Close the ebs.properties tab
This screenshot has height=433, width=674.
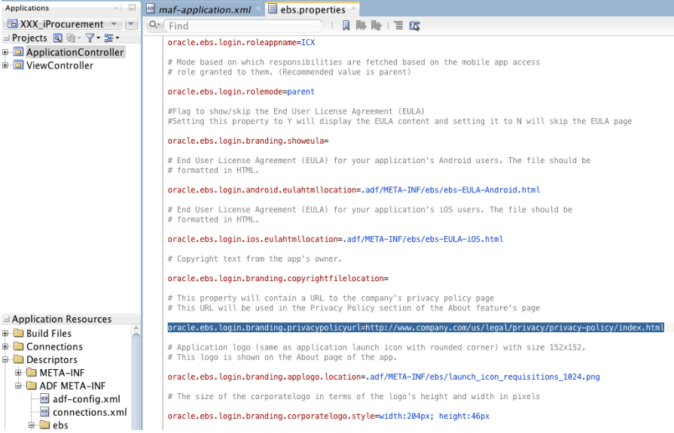[353, 8]
